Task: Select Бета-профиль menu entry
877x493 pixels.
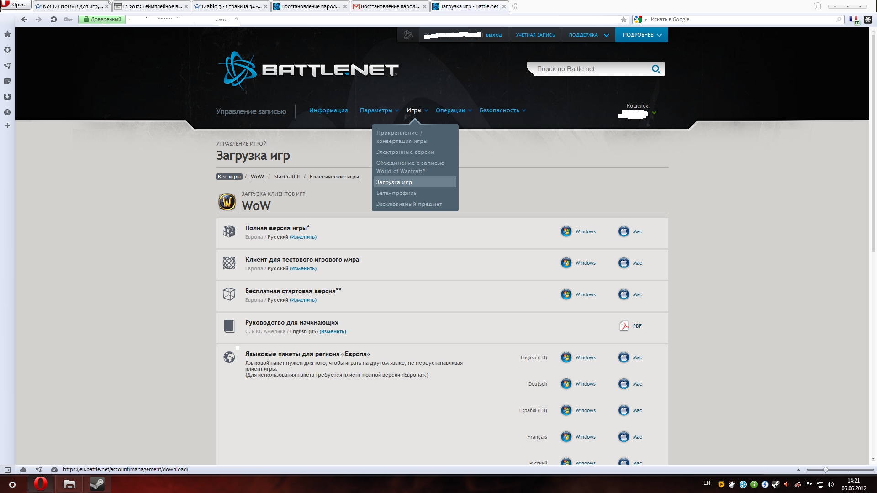Action: point(415,193)
